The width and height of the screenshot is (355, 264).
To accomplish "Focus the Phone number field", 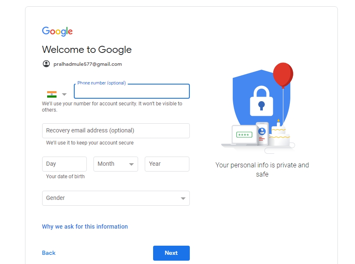I will (x=131, y=91).
